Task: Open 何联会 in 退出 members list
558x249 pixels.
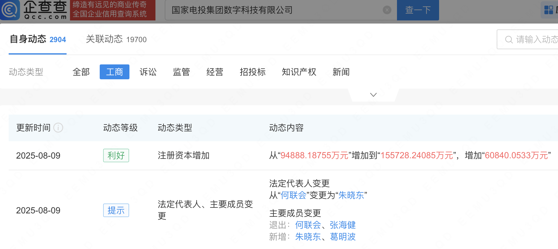Action: [x=308, y=225]
